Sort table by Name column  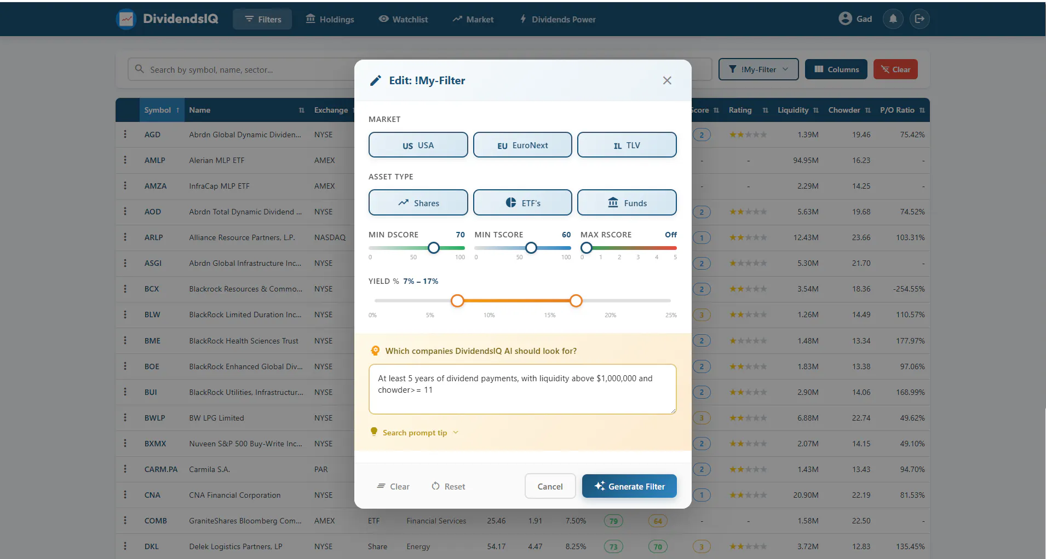pyautogui.click(x=246, y=110)
